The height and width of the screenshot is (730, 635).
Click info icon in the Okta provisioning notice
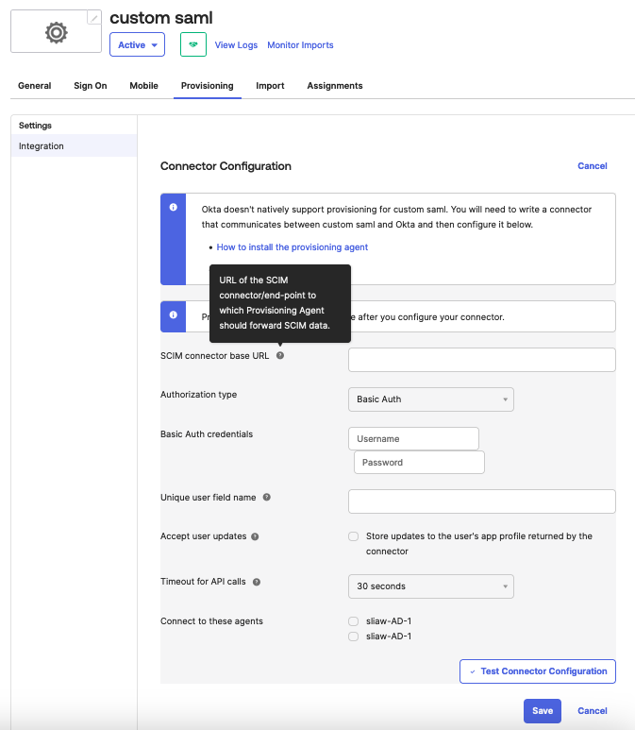(173, 208)
